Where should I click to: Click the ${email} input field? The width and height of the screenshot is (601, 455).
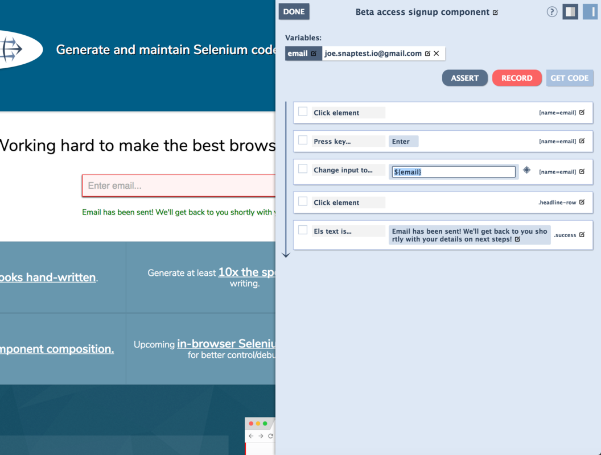[x=454, y=172]
